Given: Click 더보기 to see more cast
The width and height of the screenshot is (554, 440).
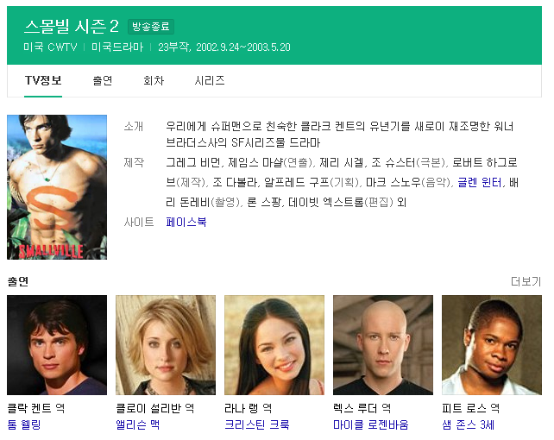Looking at the screenshot, I should coord(526,281).
